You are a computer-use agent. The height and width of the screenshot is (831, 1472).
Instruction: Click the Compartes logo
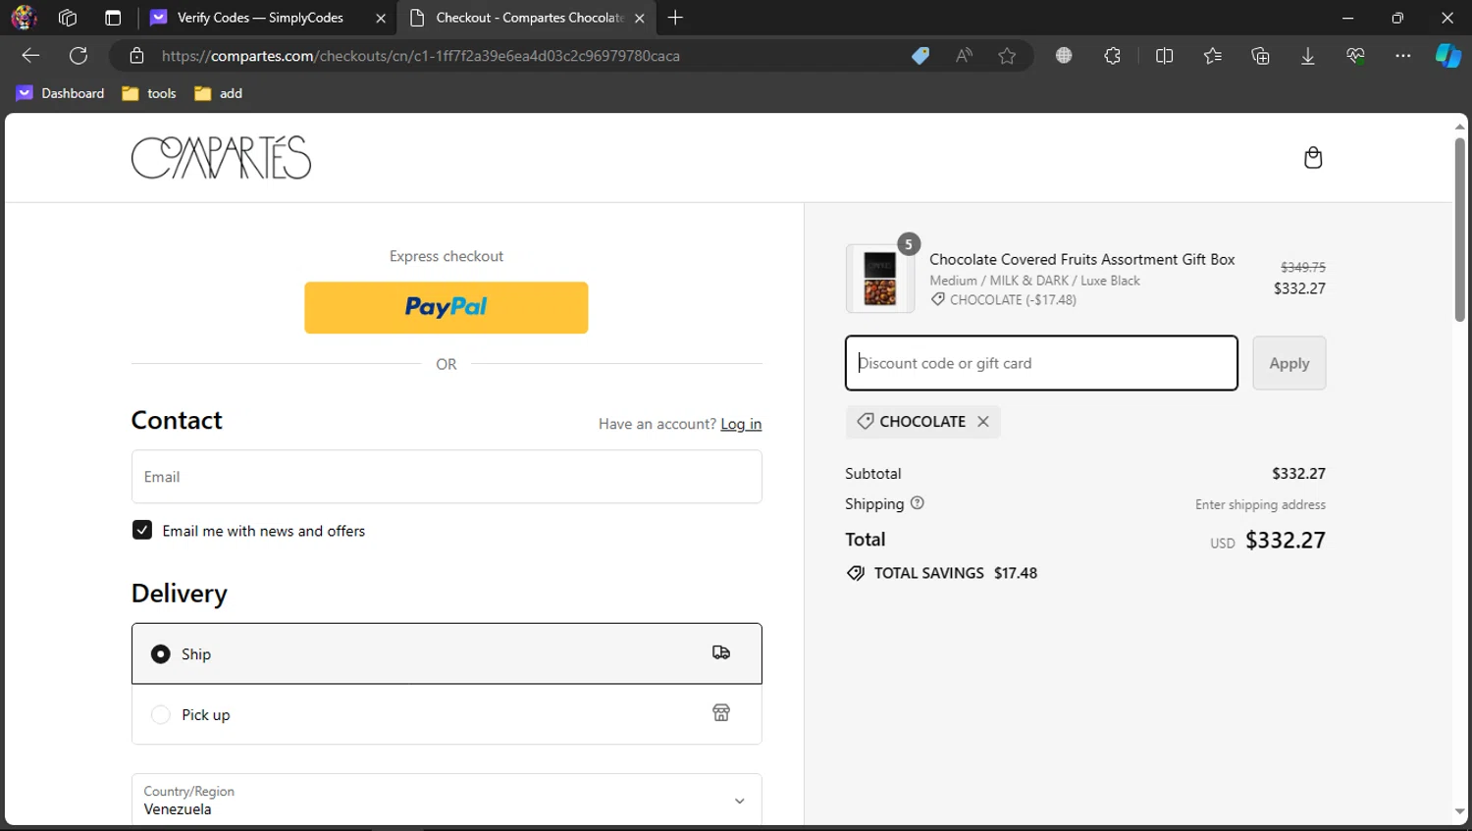click(x=221, y=158)
